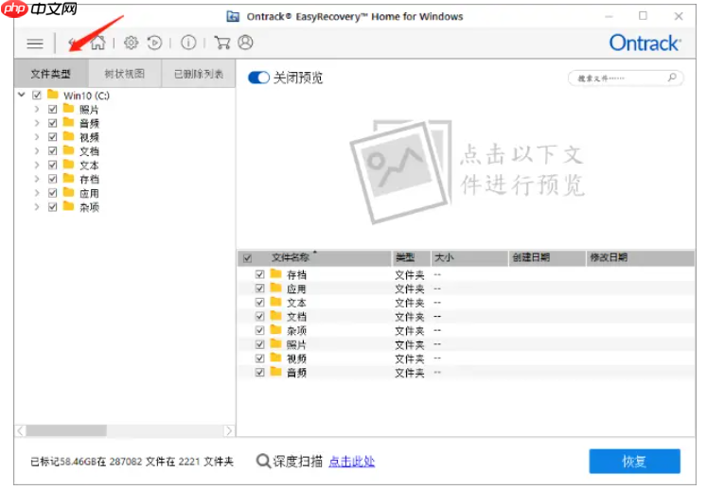Uncheck 视频 checkbox in tree

tap(53, 137)
